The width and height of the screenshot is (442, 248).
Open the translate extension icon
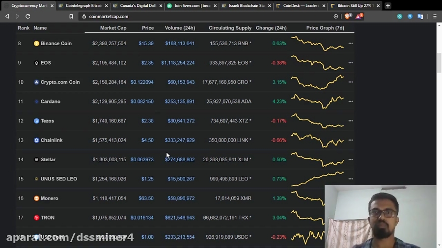point(420,17)
